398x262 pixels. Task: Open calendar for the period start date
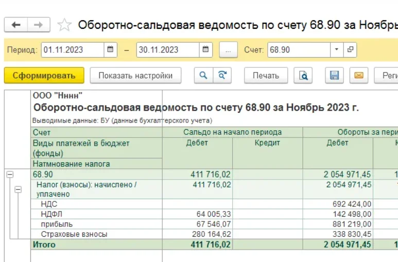111,50
